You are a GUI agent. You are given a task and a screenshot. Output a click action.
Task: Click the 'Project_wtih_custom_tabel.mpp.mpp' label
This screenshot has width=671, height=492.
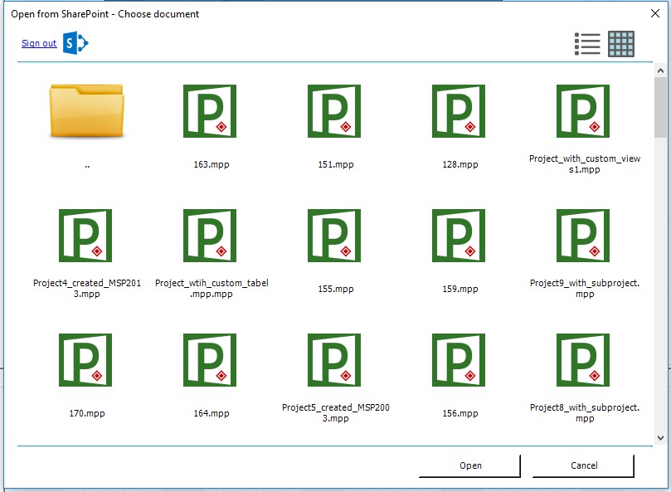pos(212,289)
